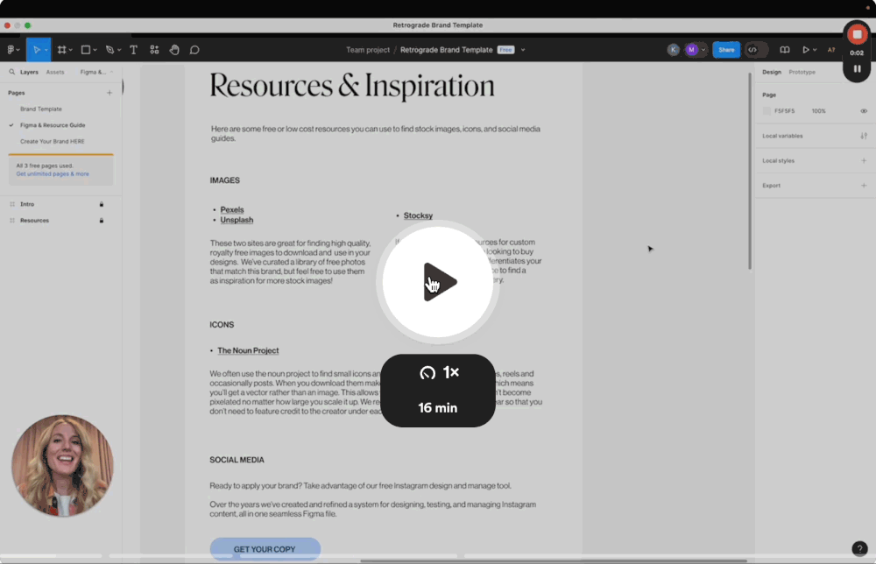Open the Resources components tool
The image size is (876, 564).
(x=154, y=50)
